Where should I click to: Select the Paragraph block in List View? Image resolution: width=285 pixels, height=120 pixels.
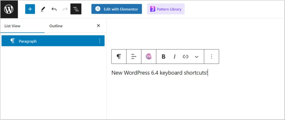pyautogui.click(x=53, y=41)
